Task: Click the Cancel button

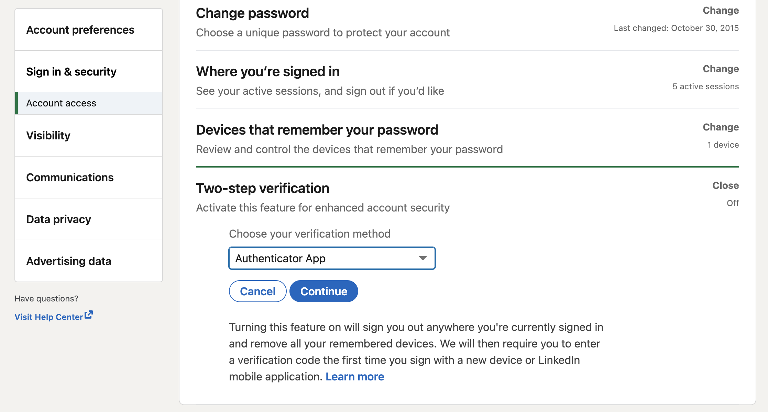Action: (x=258, y=291)
